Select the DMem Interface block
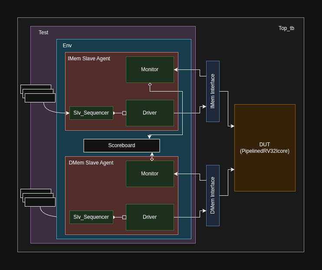The width and height of the screenshot is (322, 270). point(213,195)
